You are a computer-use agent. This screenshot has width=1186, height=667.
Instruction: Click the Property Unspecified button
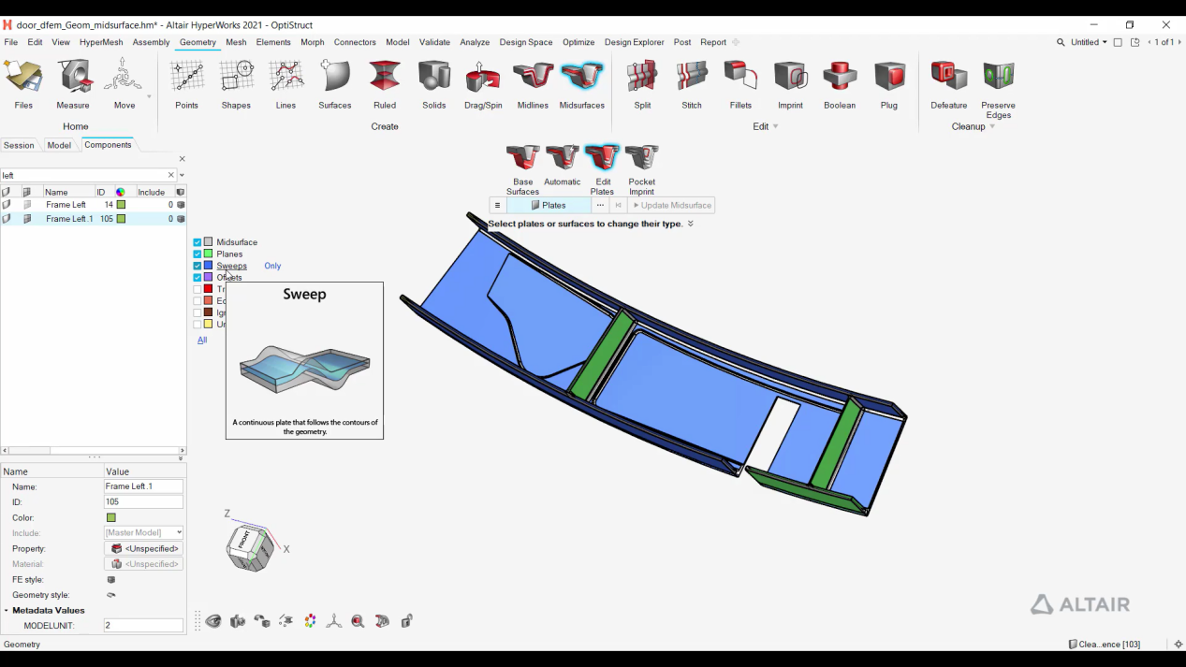coord(143,549)
